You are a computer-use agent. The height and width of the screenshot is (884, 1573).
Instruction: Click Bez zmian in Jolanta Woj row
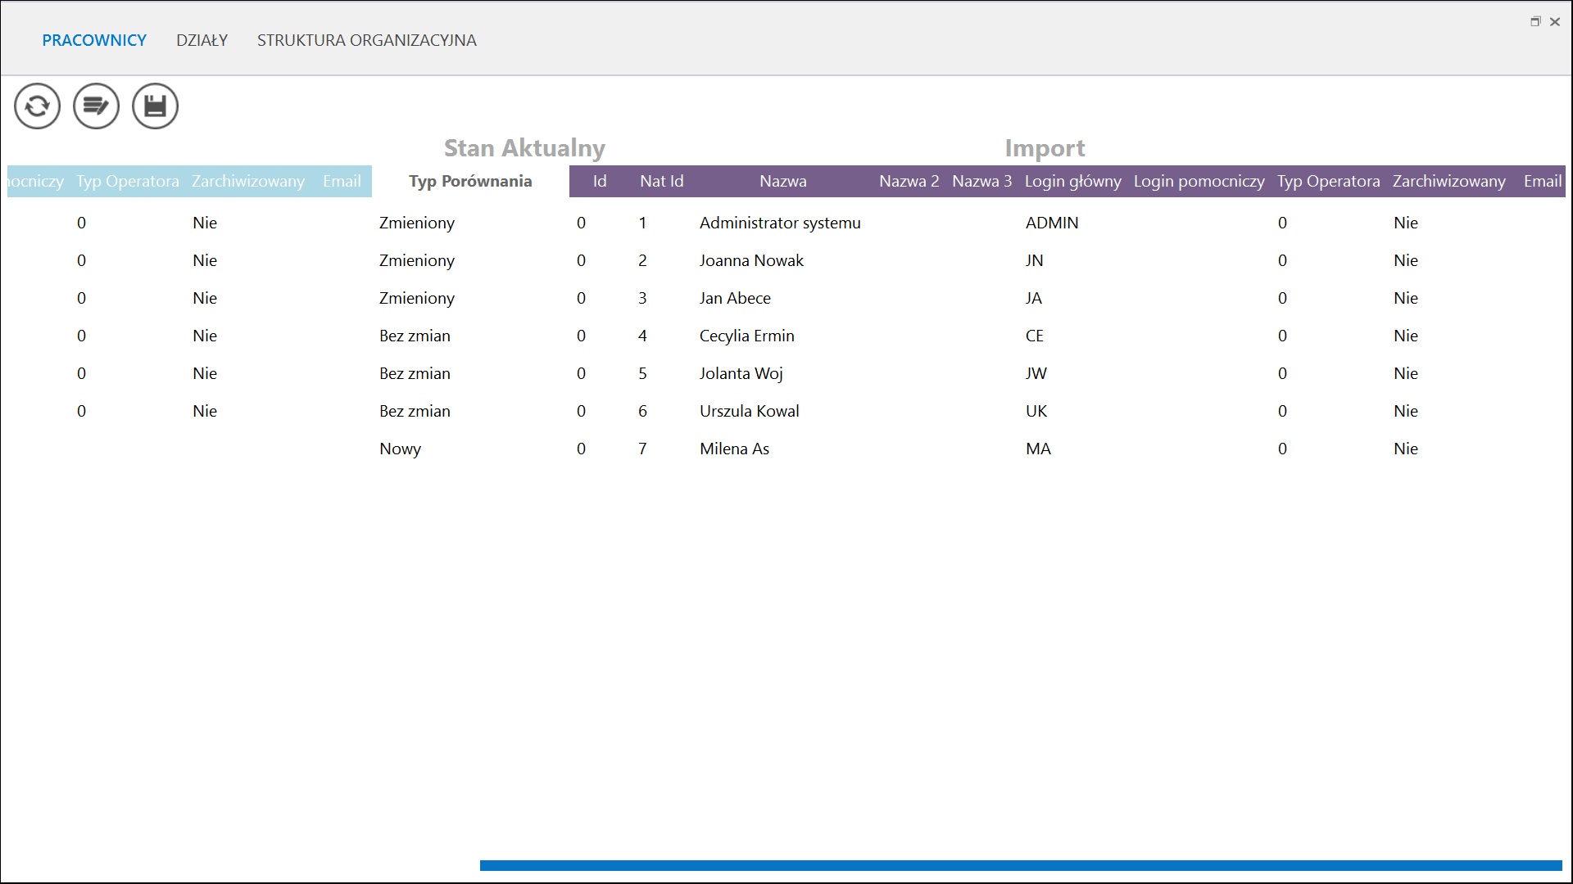tap(415, 373)
